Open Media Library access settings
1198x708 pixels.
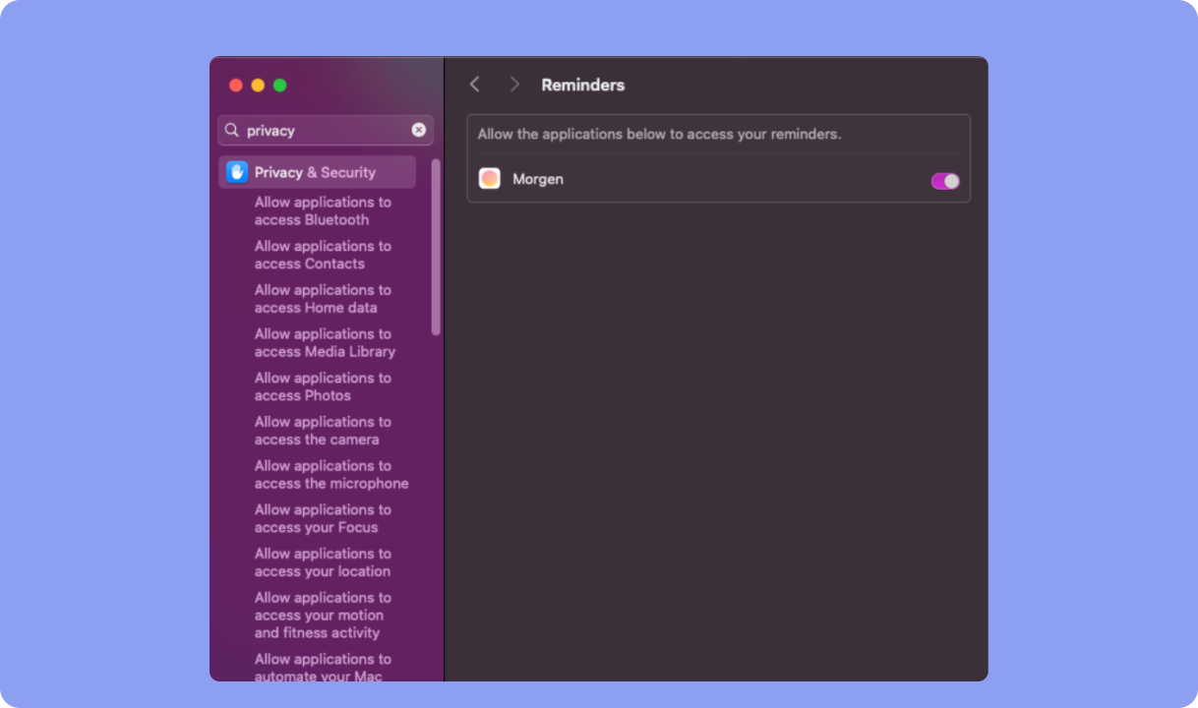coord(323,342)
